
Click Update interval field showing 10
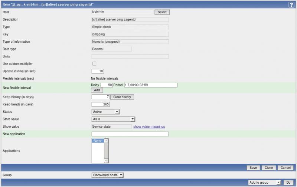point(98,71)
